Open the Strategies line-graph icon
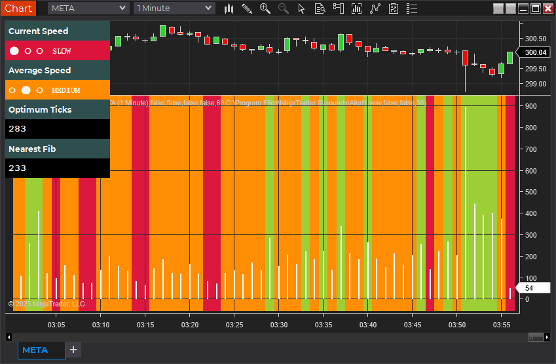The height and width of the screenshot is (364, 556). (375, 9)
